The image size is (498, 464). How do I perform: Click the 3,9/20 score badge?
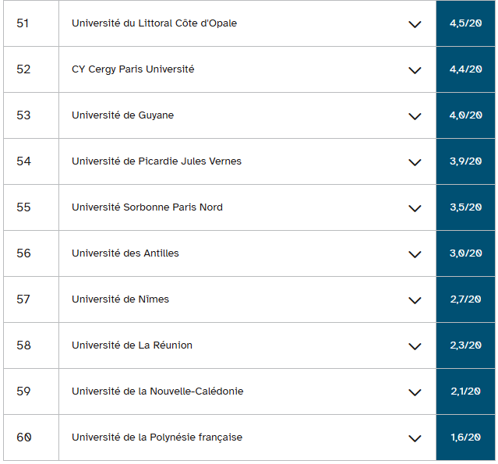[x=465, y=161]
